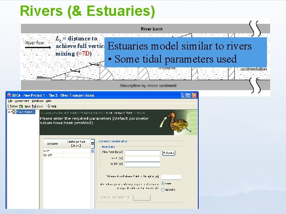Click the 'River bank' label in diagram
This screenshot has height=214, width=286.
point(152,29)
